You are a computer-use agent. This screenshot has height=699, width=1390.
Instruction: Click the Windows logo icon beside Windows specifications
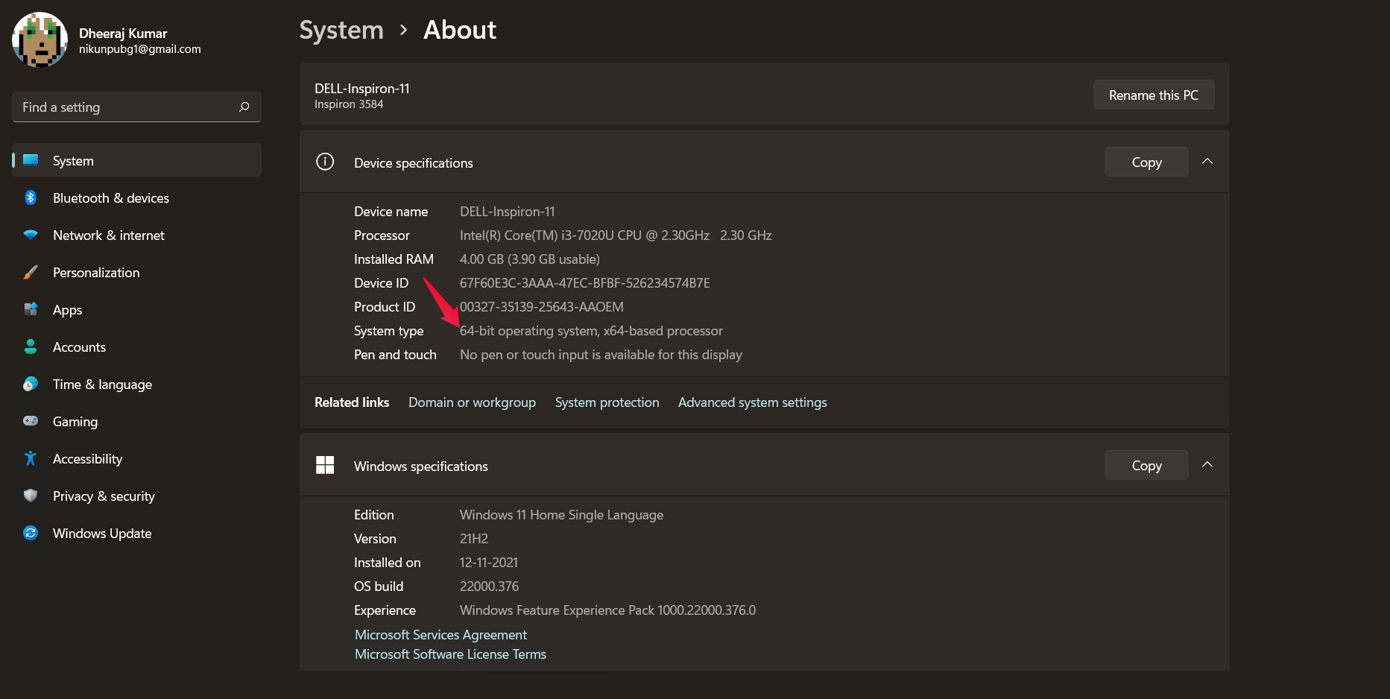325,465
